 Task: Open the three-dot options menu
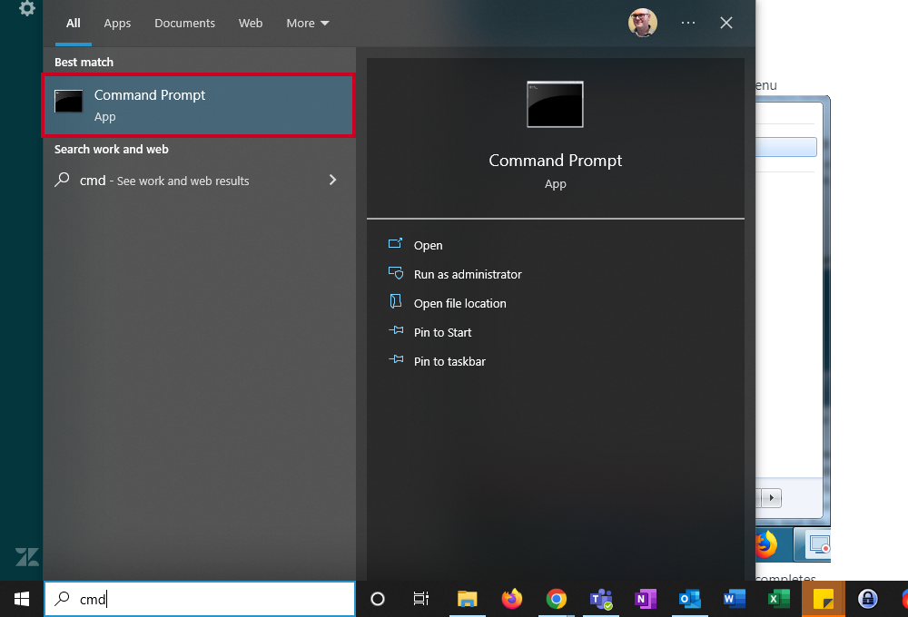pyautogui.click(x=687, y=23)
